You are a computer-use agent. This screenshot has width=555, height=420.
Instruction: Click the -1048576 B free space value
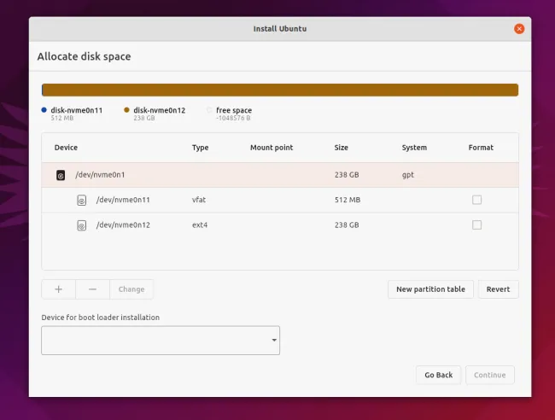coord(233,118)
